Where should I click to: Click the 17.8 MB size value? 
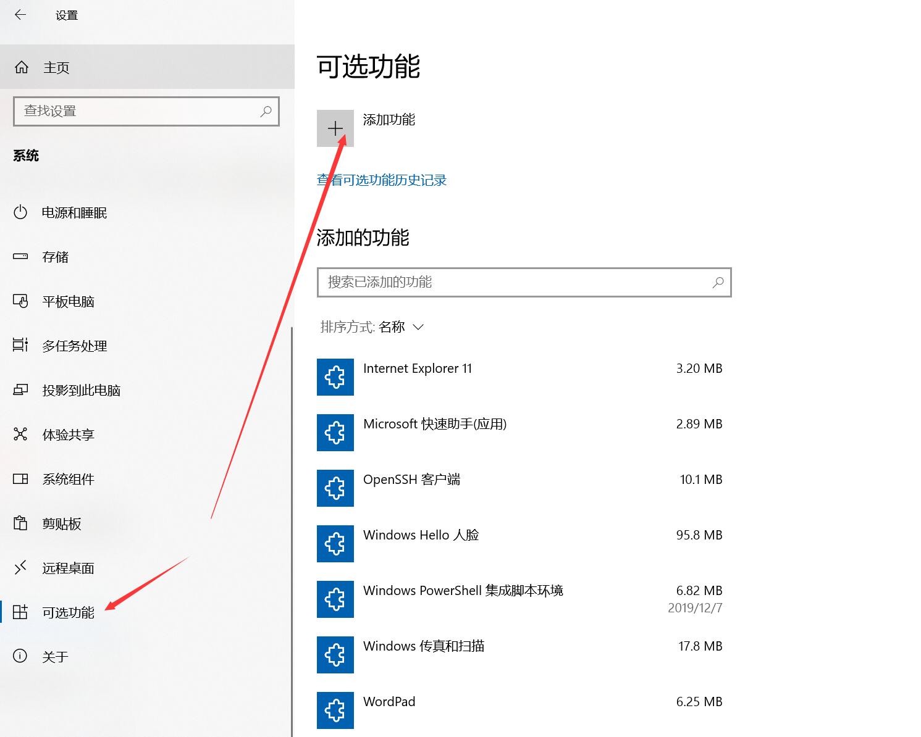coord(700,646)
